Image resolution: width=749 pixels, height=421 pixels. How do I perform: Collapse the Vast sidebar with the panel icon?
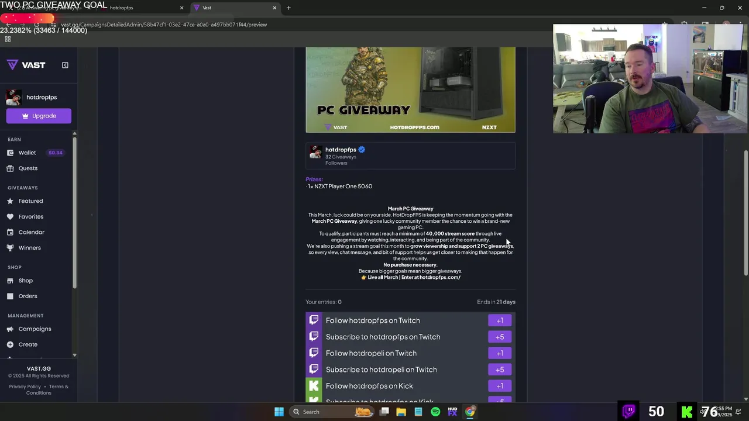[x=65, y=65]
